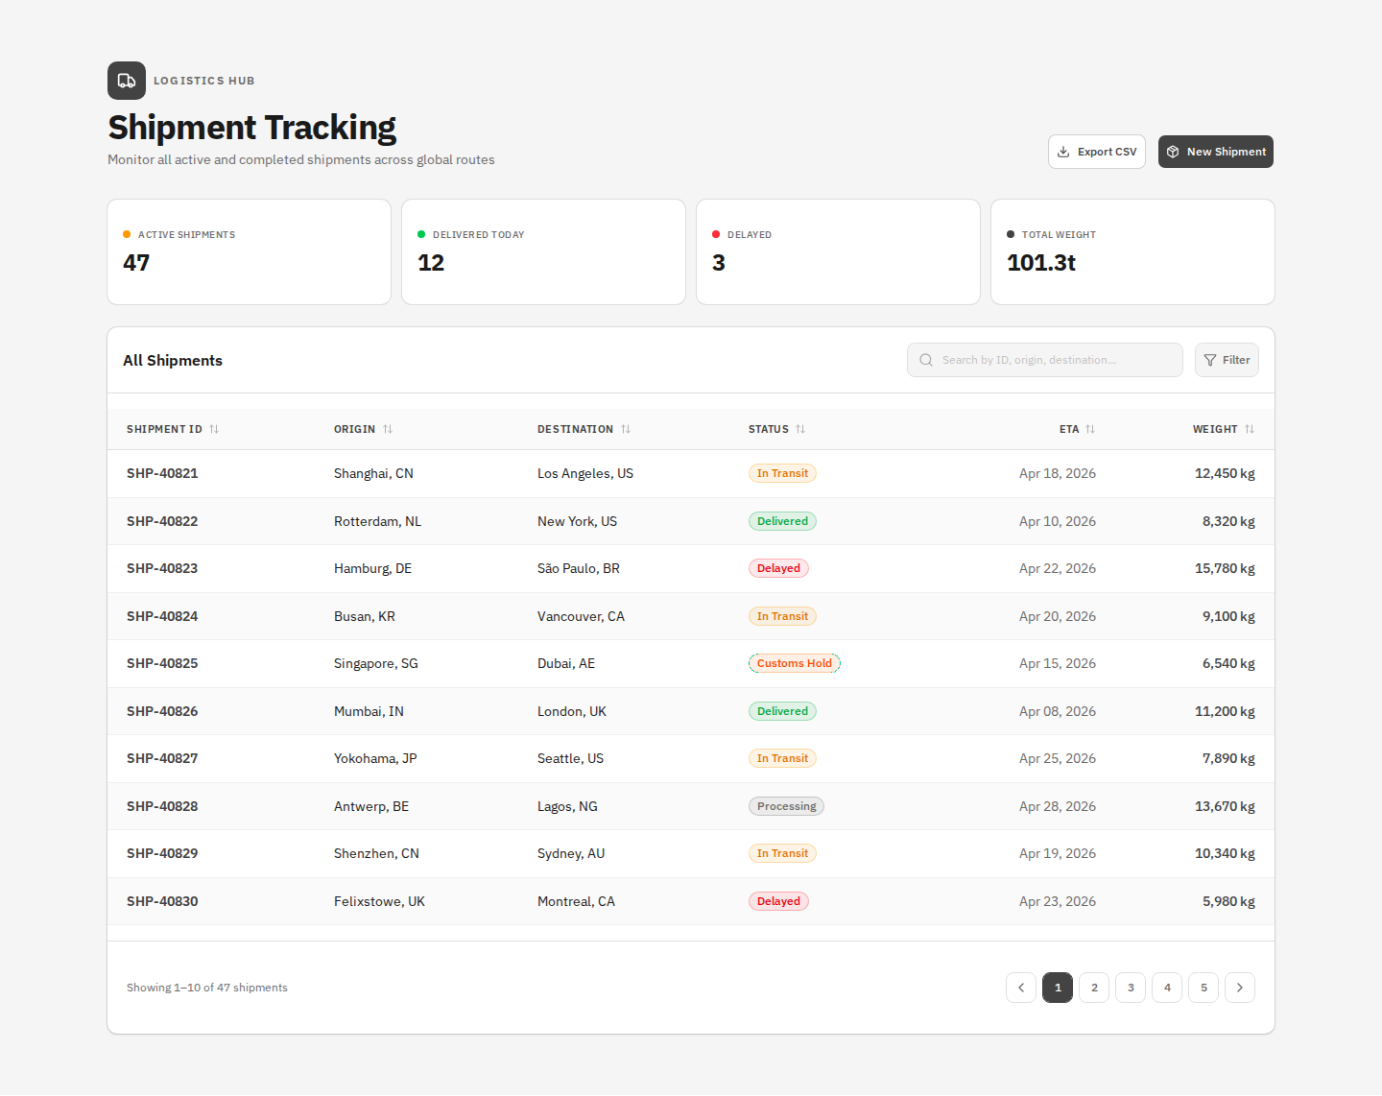
Task: Sort table by Origin column arrows
Action: tap(388, 429)
